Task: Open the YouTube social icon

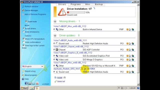Action: tap(37, 83)
